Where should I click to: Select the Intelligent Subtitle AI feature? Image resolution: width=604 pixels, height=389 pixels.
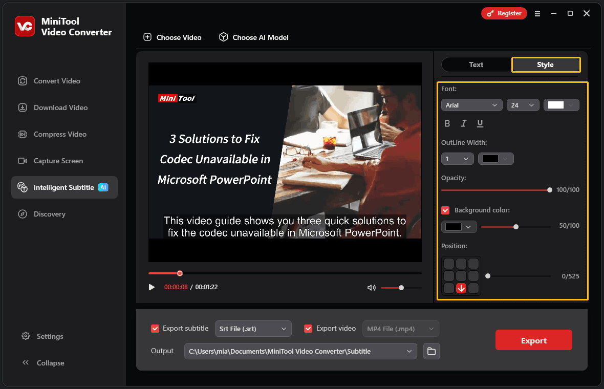64,187
